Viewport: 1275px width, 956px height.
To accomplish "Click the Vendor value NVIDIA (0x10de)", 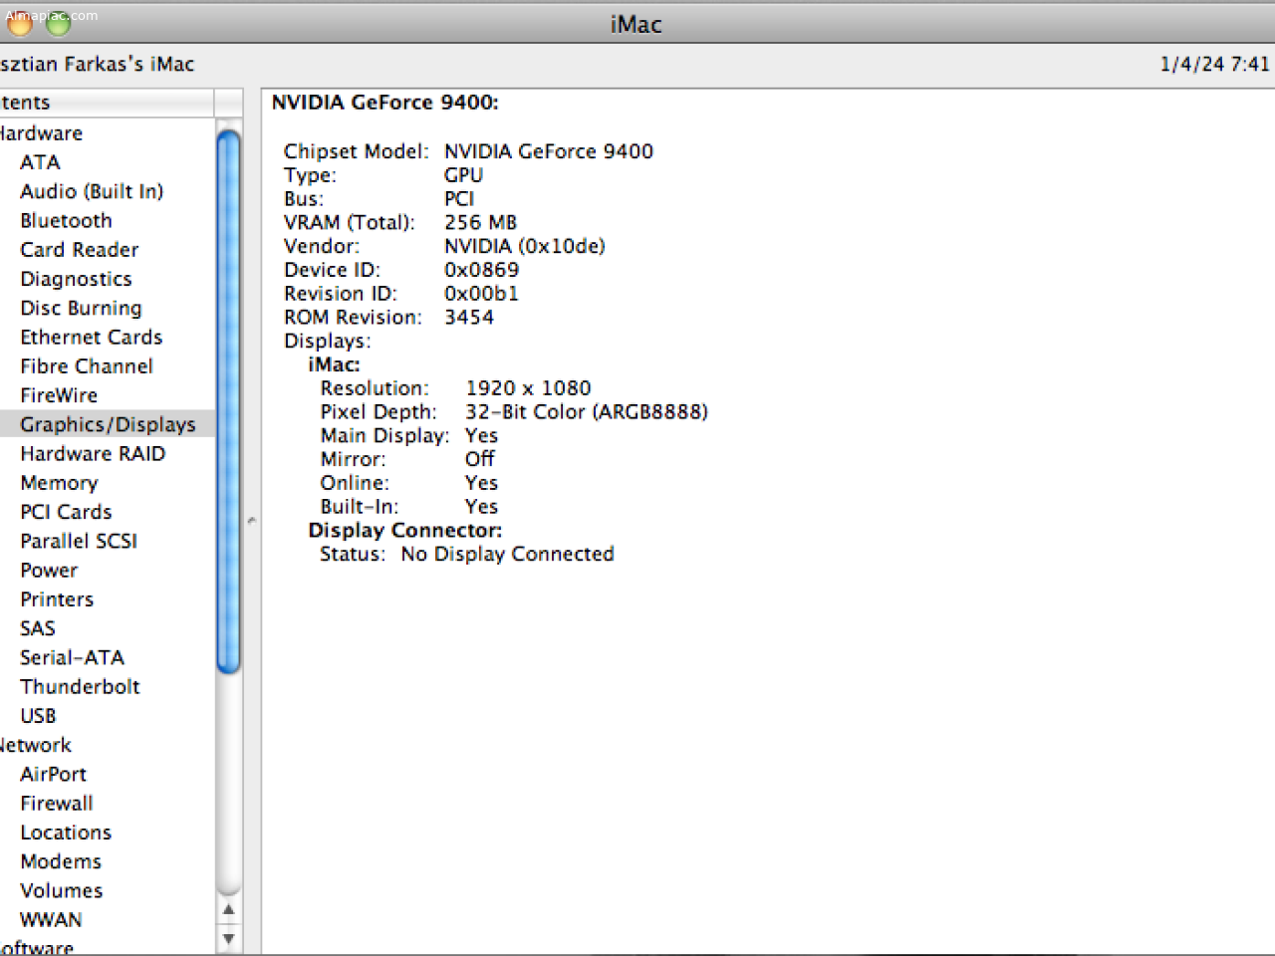I will [x=525, y=246].
